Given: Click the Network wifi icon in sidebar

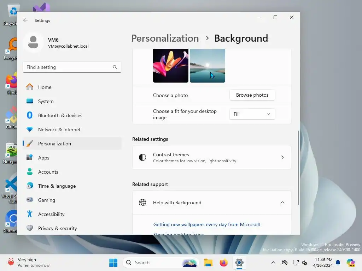Looking at the screenshot, I should (30, 129).
